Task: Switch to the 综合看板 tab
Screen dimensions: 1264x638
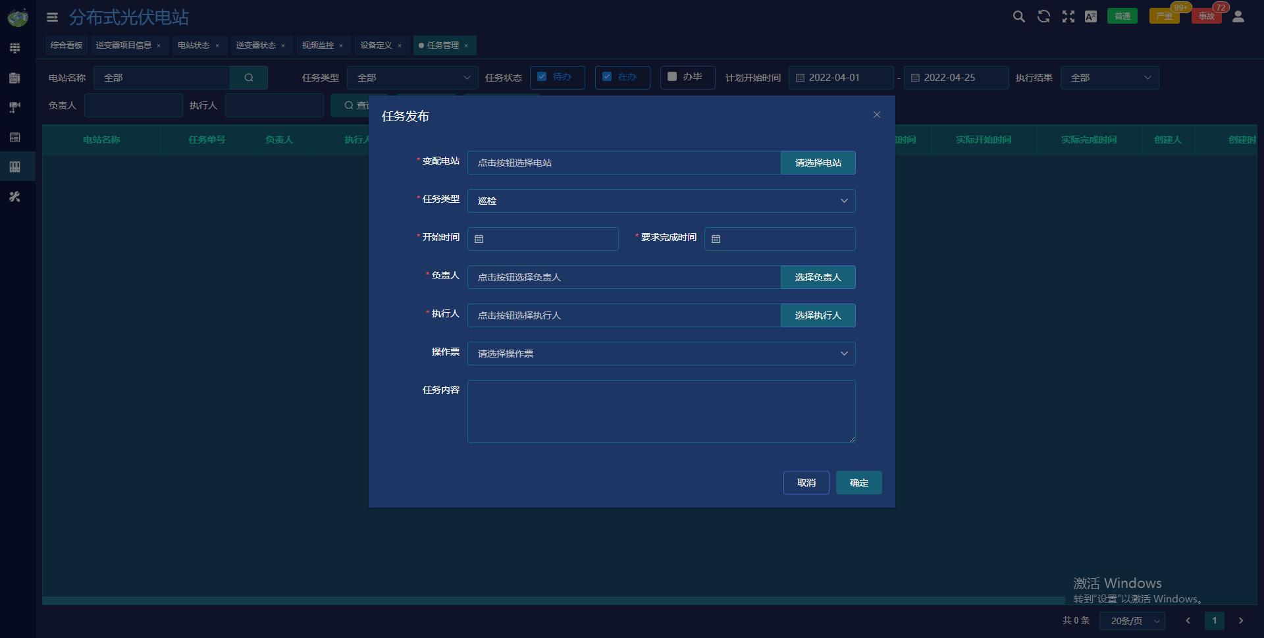Action: click(x=66, y=45)
